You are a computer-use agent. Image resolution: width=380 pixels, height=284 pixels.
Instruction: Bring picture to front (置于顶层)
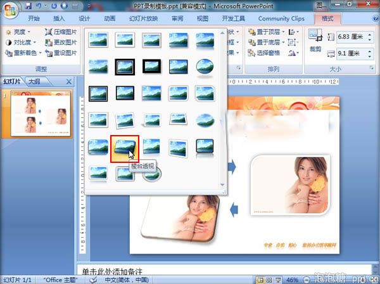[263, 32]
